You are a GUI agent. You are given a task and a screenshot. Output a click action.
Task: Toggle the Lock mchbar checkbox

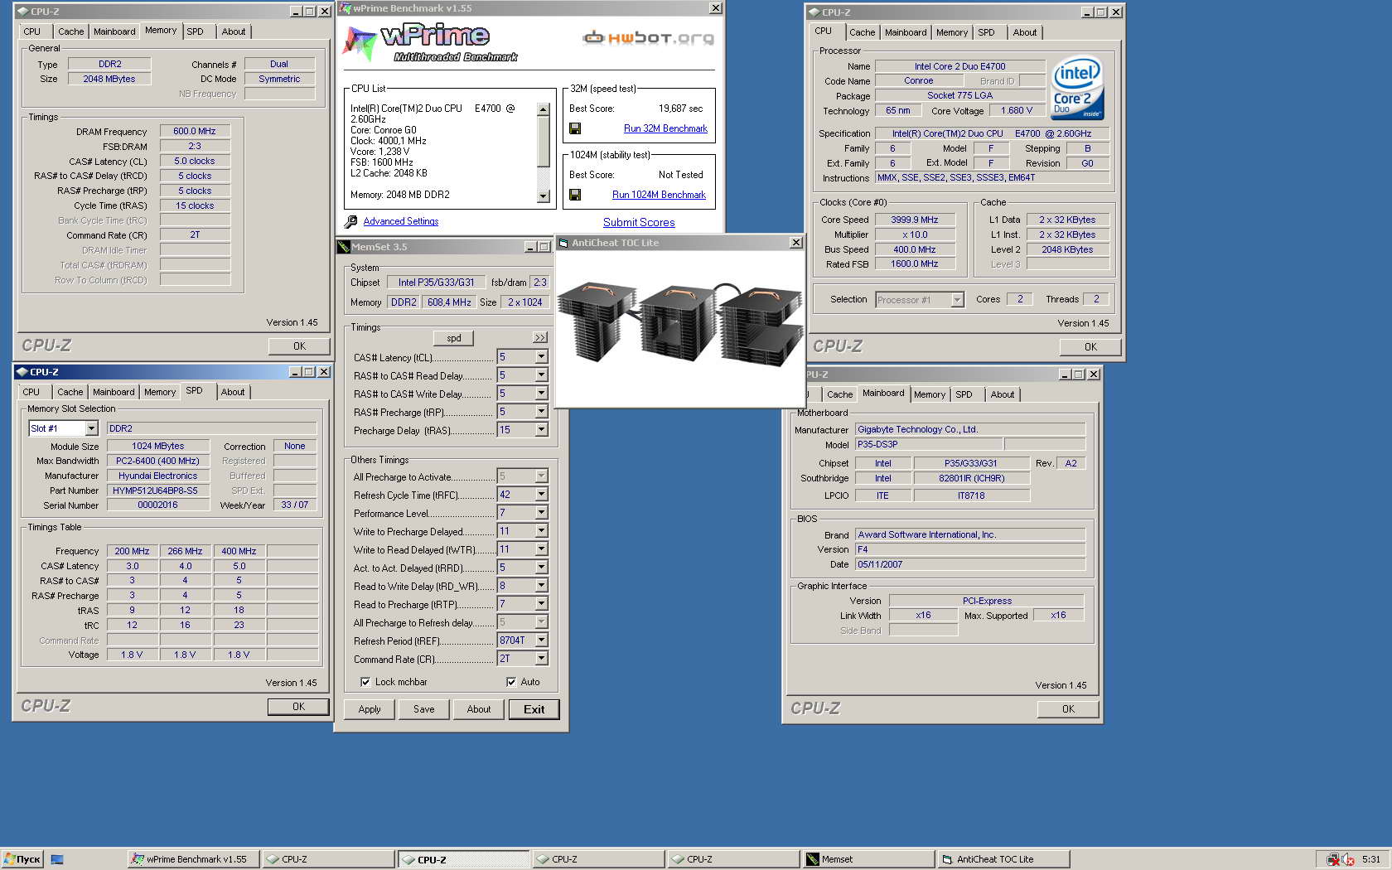tap(365, 682)
